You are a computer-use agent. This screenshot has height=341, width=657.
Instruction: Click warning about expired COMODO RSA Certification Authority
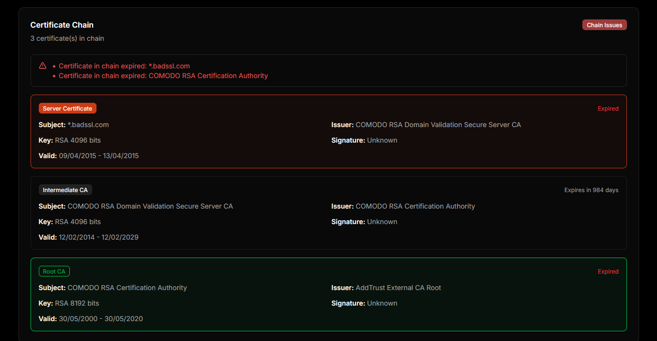tap(163, 76)
